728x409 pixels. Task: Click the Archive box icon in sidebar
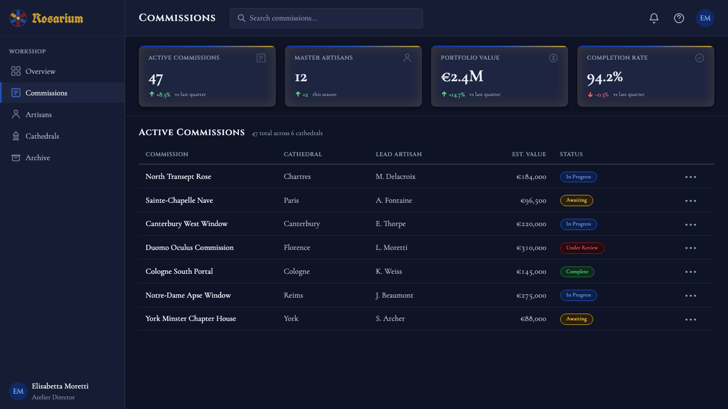click(x=16, y=157)
